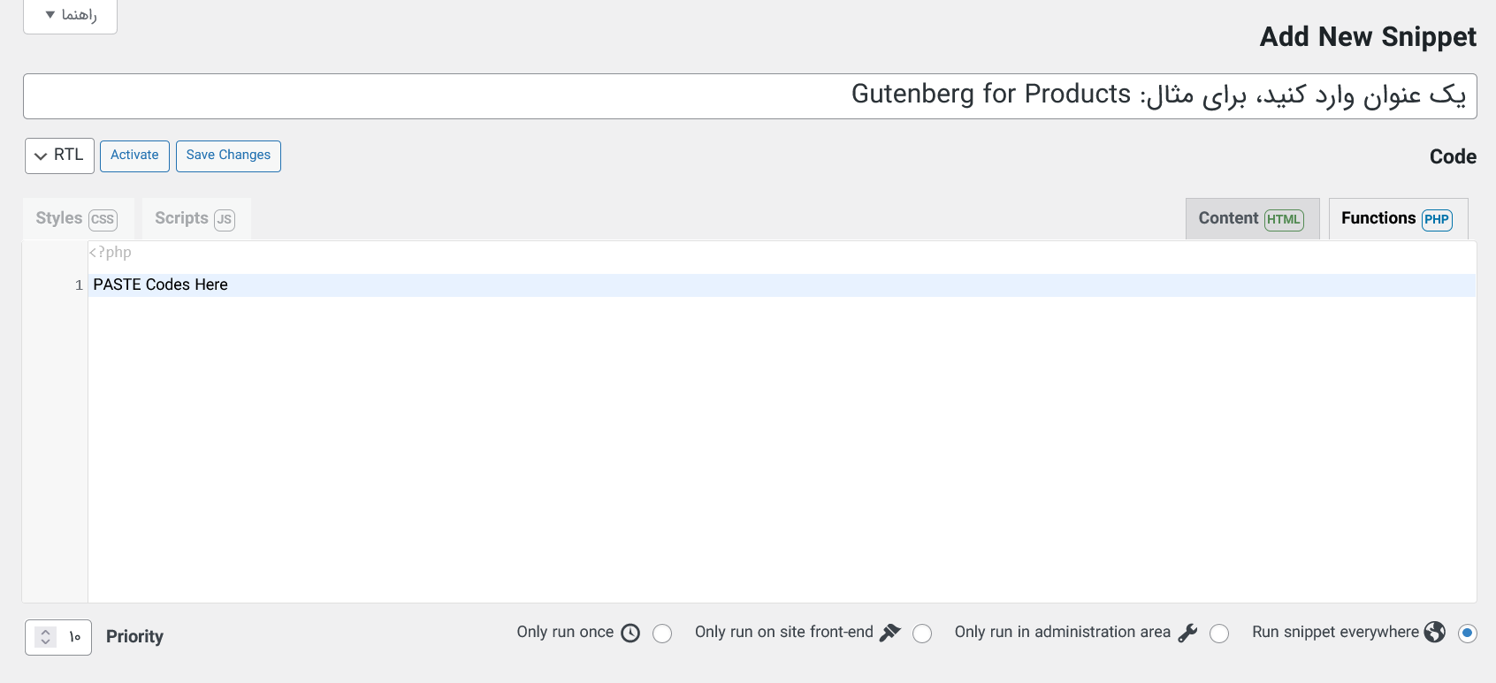Click the CSS badge on Styles tab
1496x683 pixels.
click(x=103, y=219)
